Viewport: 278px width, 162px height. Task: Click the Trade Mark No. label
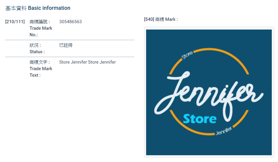click(41, 28)
